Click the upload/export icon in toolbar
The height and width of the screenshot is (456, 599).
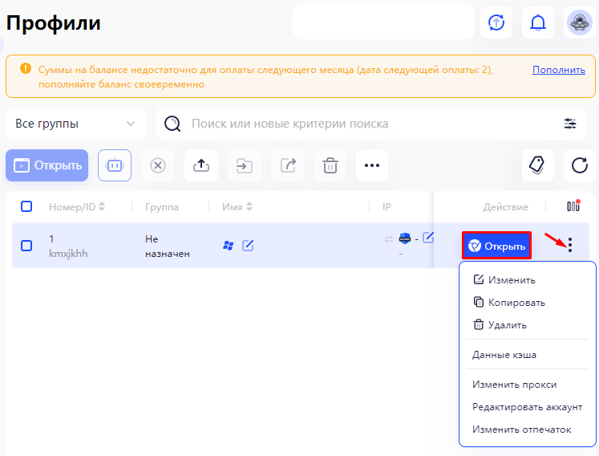pyautogui.click(x=201, y=165)
